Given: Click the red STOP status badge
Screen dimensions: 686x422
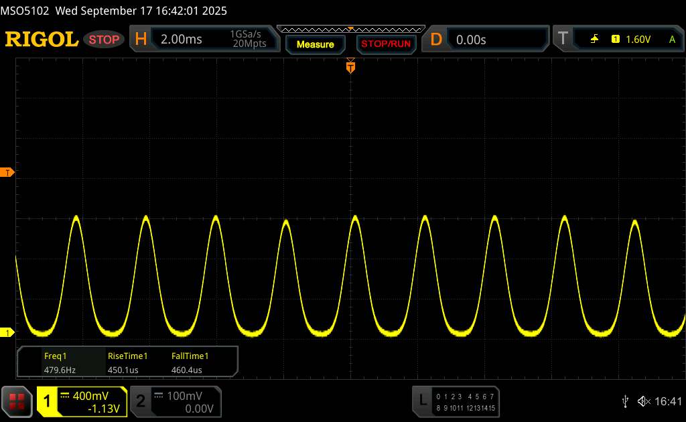Looking at the screenshot, I should [x=105, y=40].
